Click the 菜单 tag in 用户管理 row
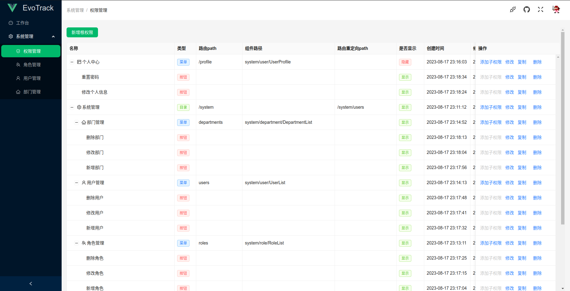The image size is (570, 291). (183, 183)
